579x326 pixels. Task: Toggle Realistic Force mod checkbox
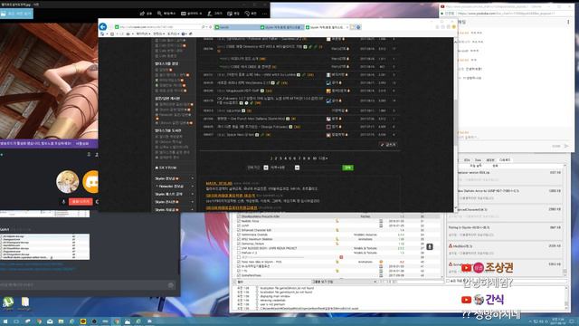(x=239, y=221)
